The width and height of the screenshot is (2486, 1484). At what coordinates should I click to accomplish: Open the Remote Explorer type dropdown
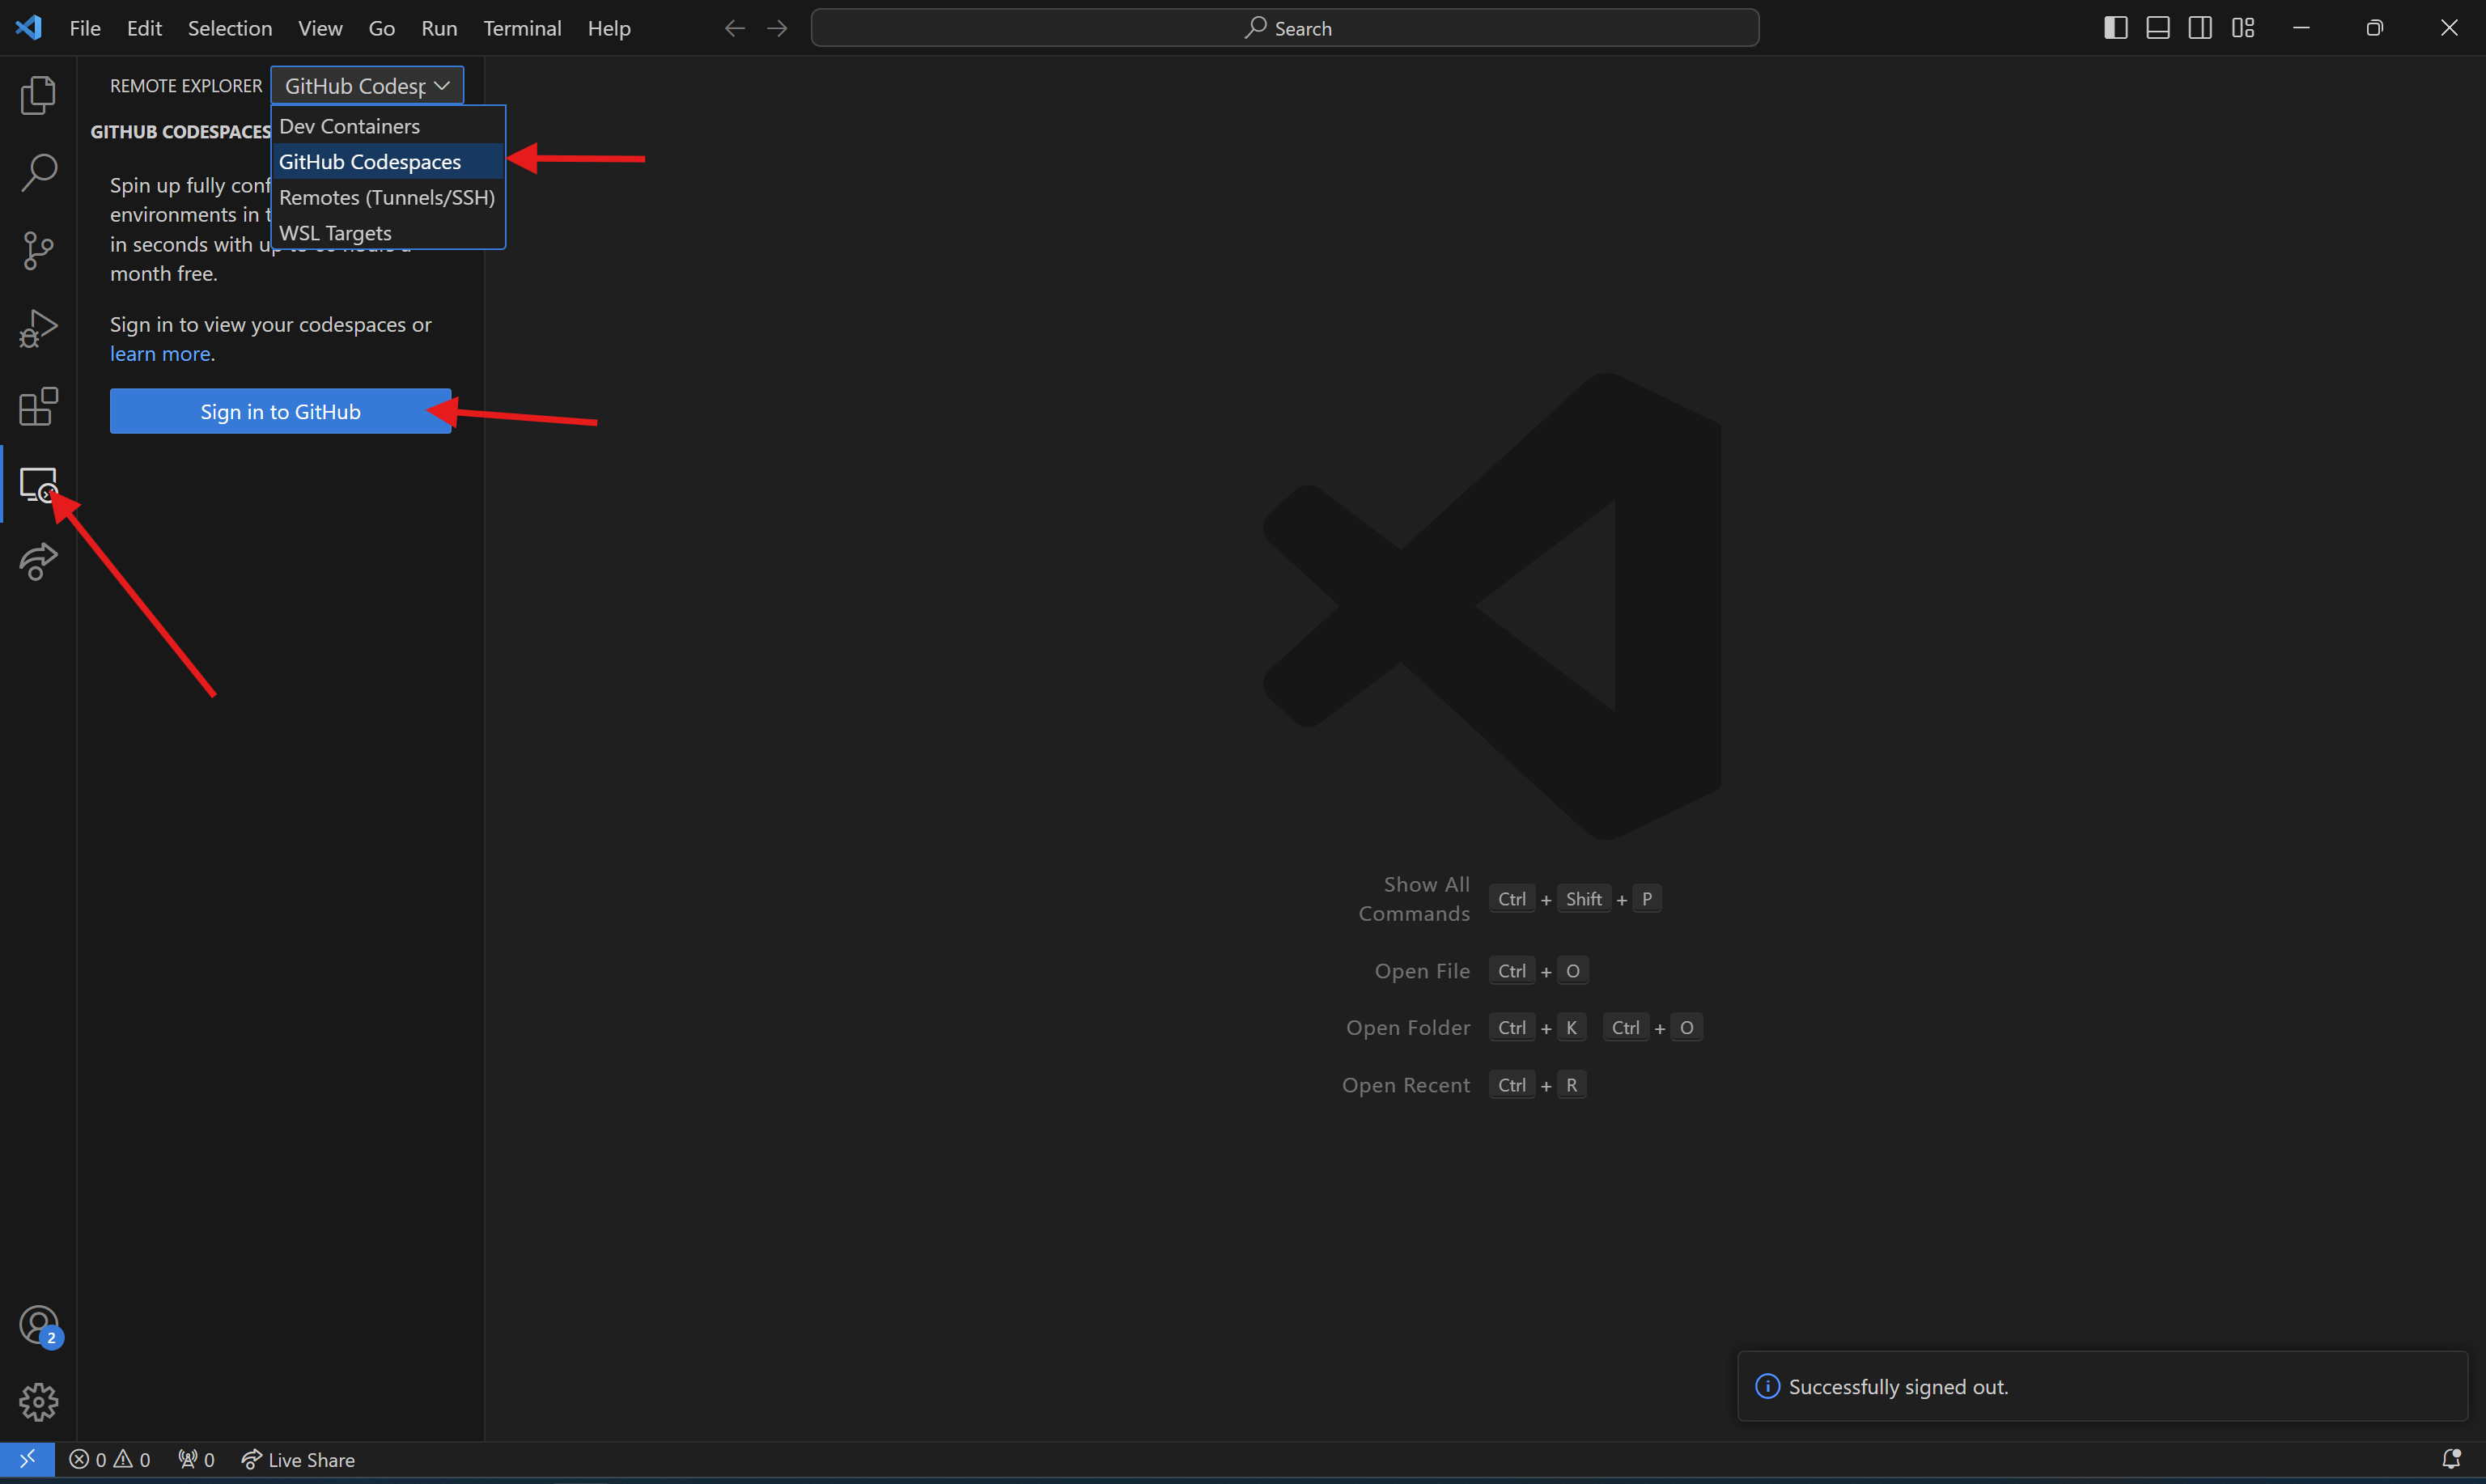(366, 85)
